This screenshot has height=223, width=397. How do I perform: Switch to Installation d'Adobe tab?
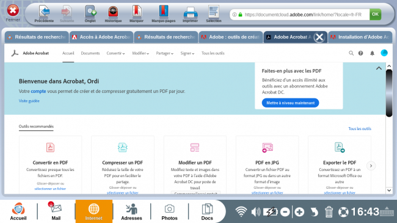click(360, 37)
